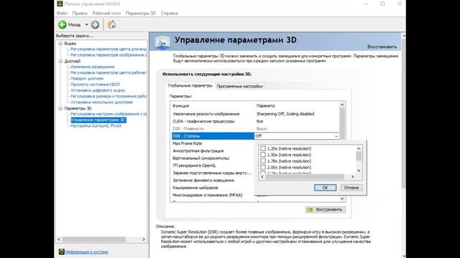Click the settings list scroll-up arrow
Screen dimensions: 460x258
pos(342,105)
